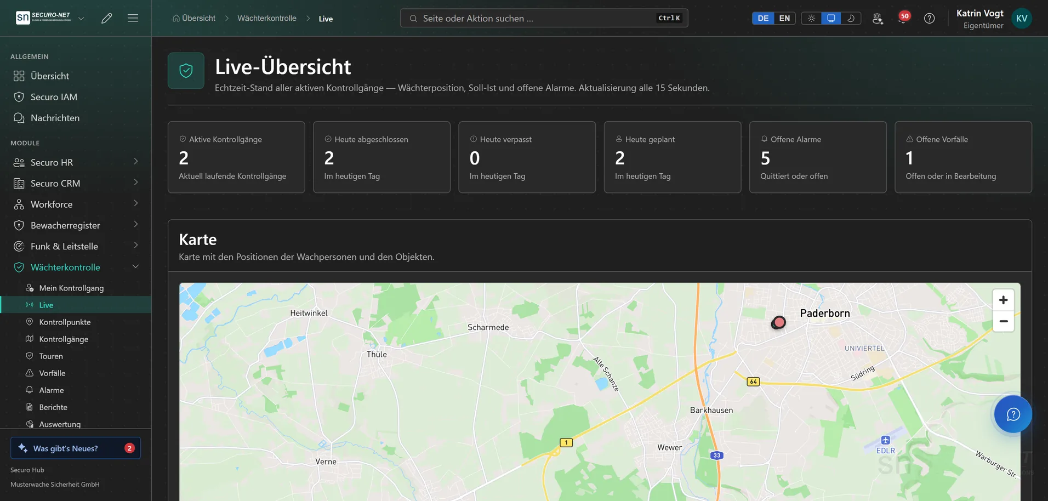Zoom in on the map
The height and width of the screenshot is (501, 1048).
[1003, 300]
